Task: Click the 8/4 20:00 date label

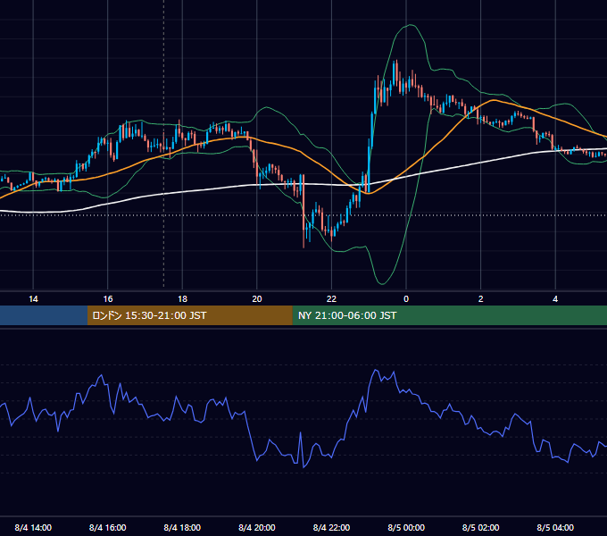Action: pos(257,527)
